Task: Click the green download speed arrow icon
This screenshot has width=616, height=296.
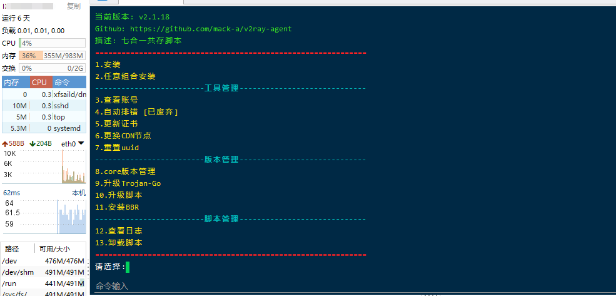Action: click(x=33, y=144)
